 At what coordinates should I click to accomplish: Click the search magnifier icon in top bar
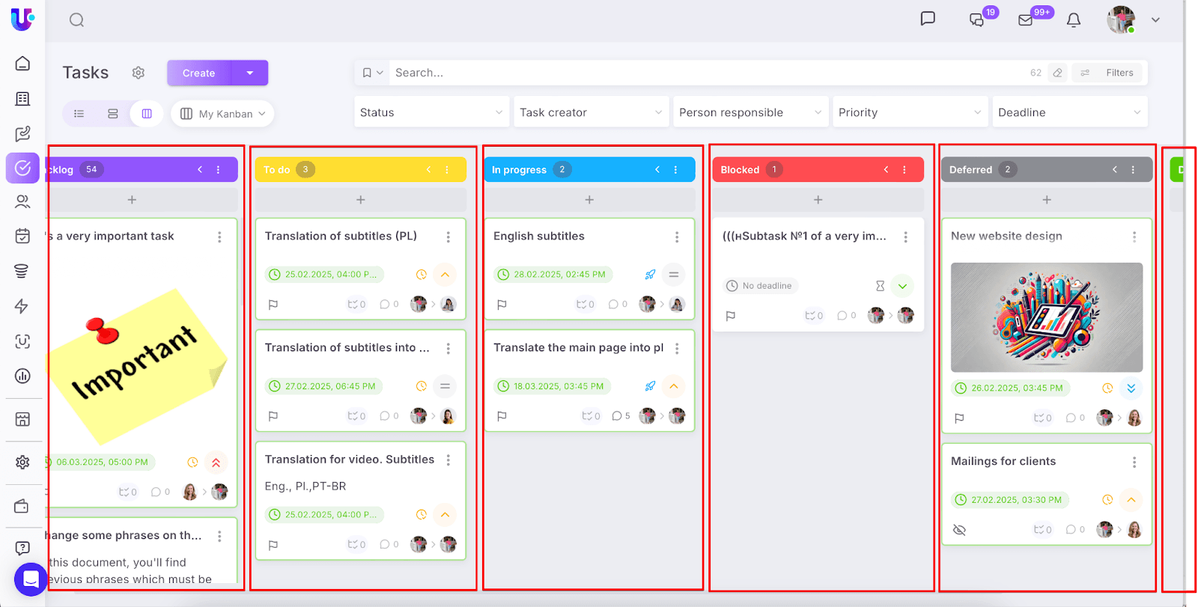pos(76,20)
